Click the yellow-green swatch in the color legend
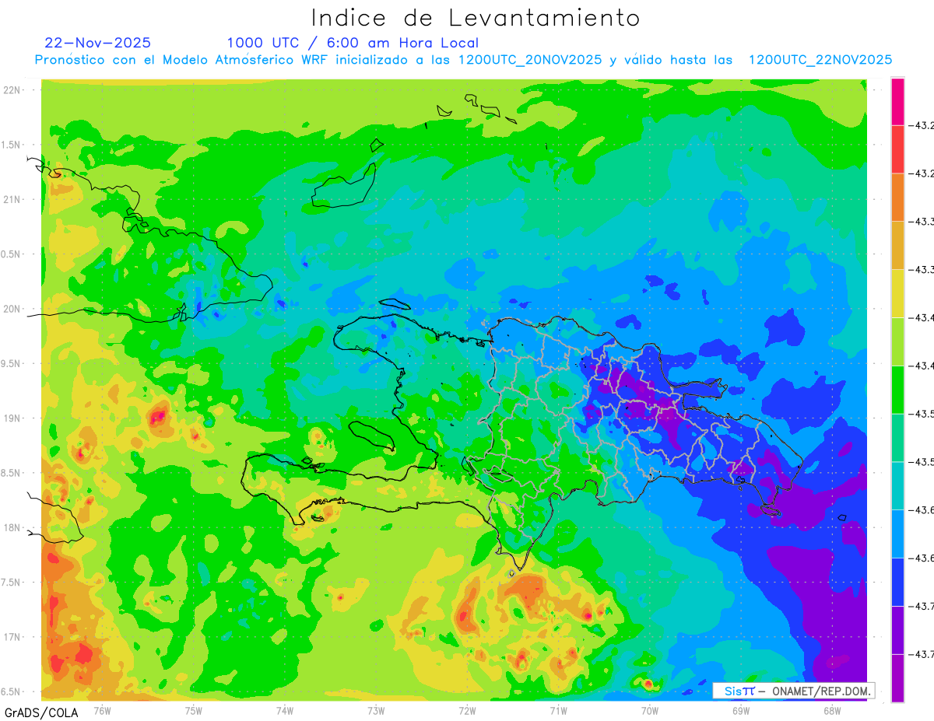This screenshot has height=721, width=934. (897, 341)
